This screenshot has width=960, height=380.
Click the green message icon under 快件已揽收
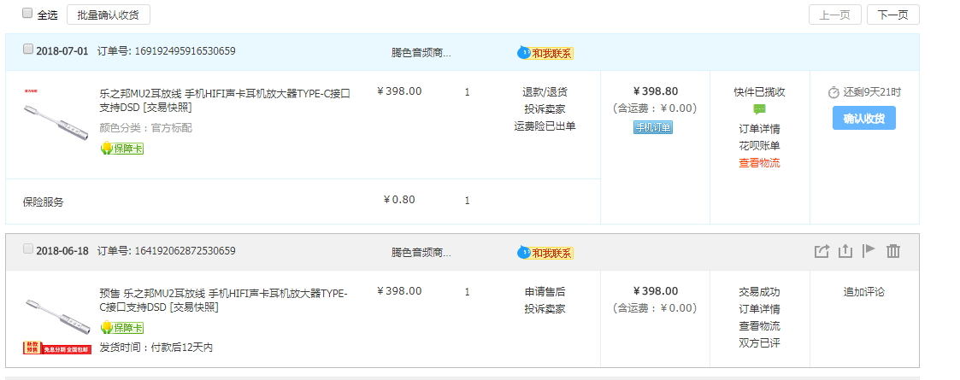tap(759, 109)
